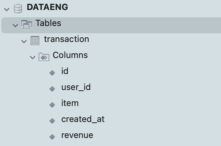Click the transaction table grid icon
Image resolution: width=221 pixels, height=146 pixels.
pyautogui.click(x=35, y=41)
